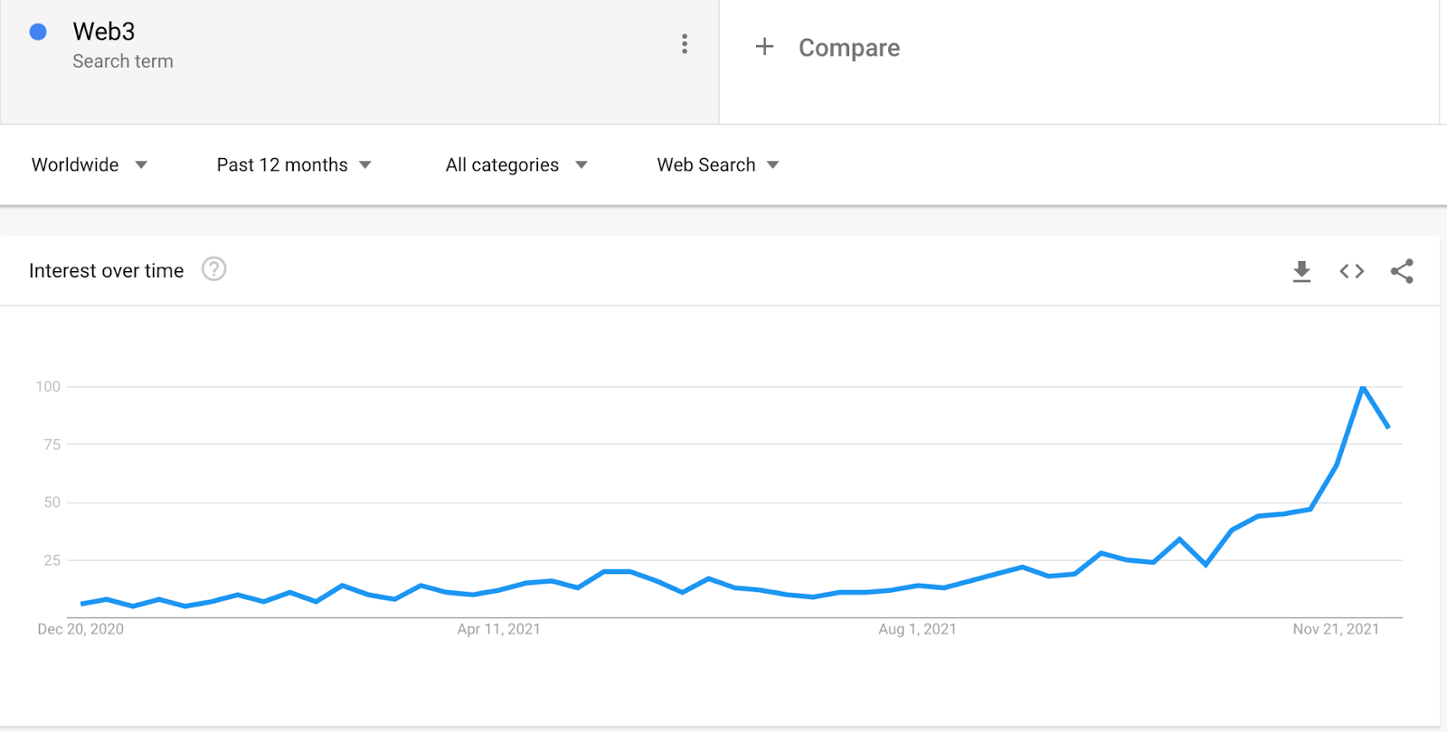Download the interest over time data

[1301, 271]
